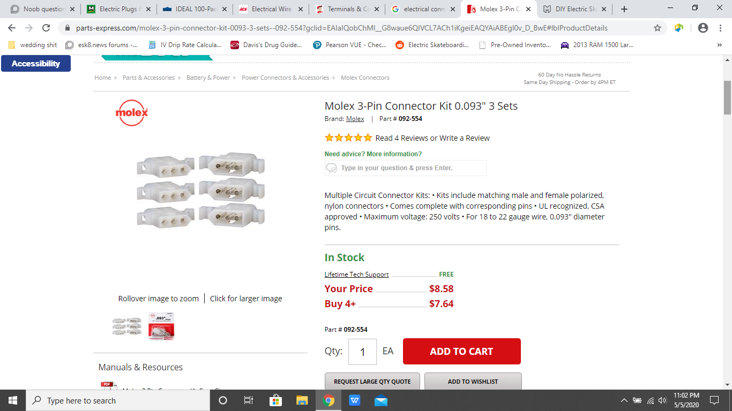This screenshot has height=411, width=732.
Task: Select the red packaging thumbnail image
Action: click(161, 326)
